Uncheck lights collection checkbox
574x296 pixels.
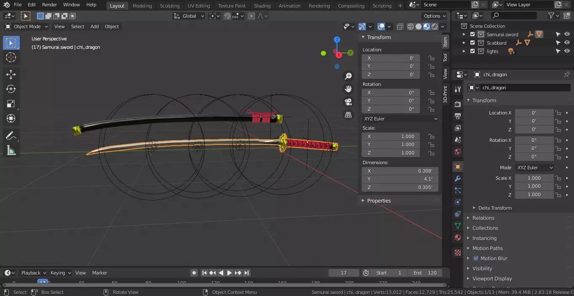(x=473, y=51)
